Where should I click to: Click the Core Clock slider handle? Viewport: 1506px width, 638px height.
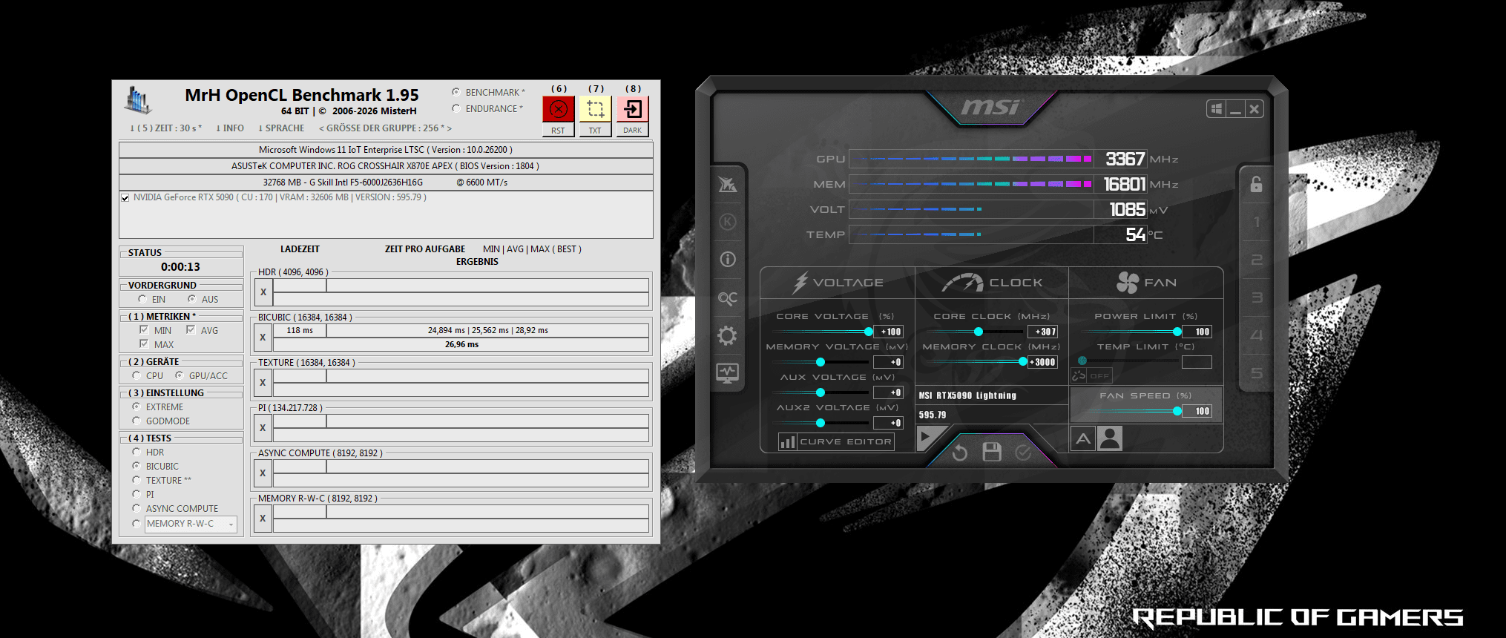tap(979, 332)
